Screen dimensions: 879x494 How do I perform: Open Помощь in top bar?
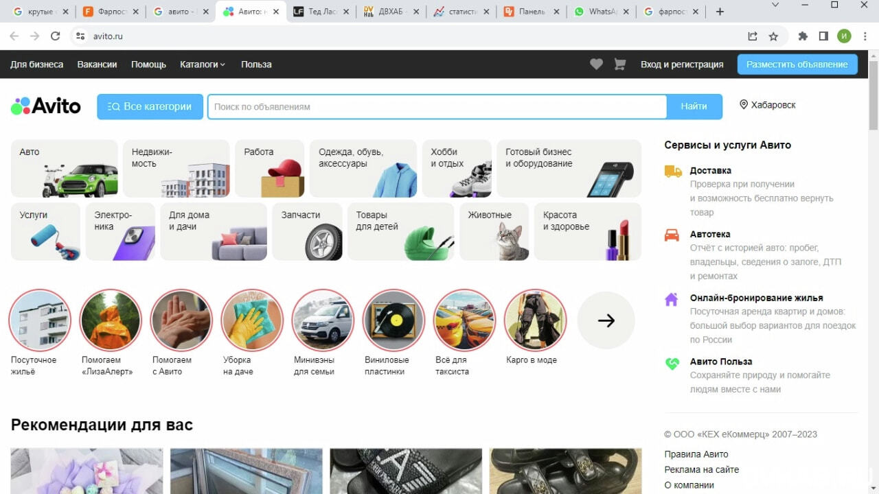148,64
